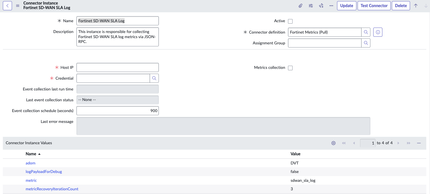Viewport: 430px width, 194px height.
Task: Go to next record down arrow
Action: [x=426, y=6]
